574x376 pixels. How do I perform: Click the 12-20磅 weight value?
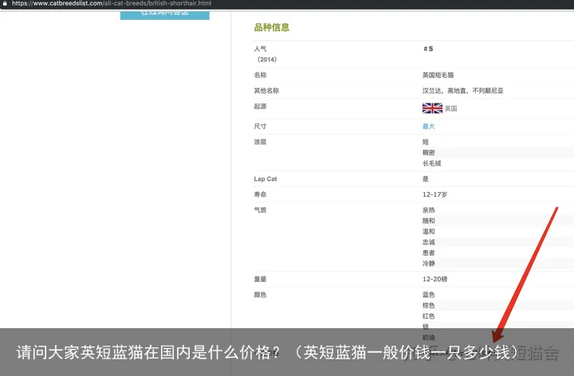[x=435, y=279]
